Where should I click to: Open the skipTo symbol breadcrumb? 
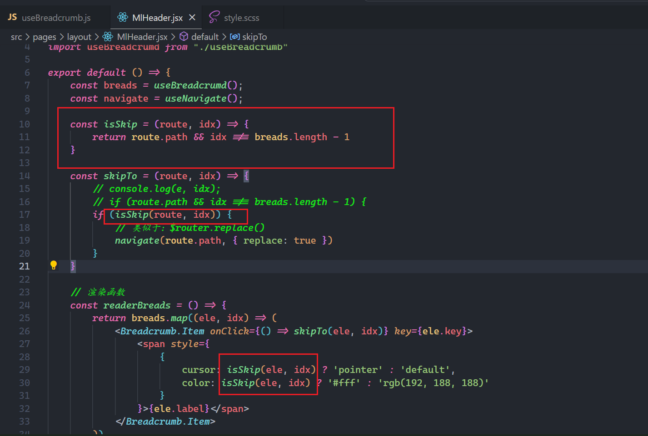click(254, 37)
